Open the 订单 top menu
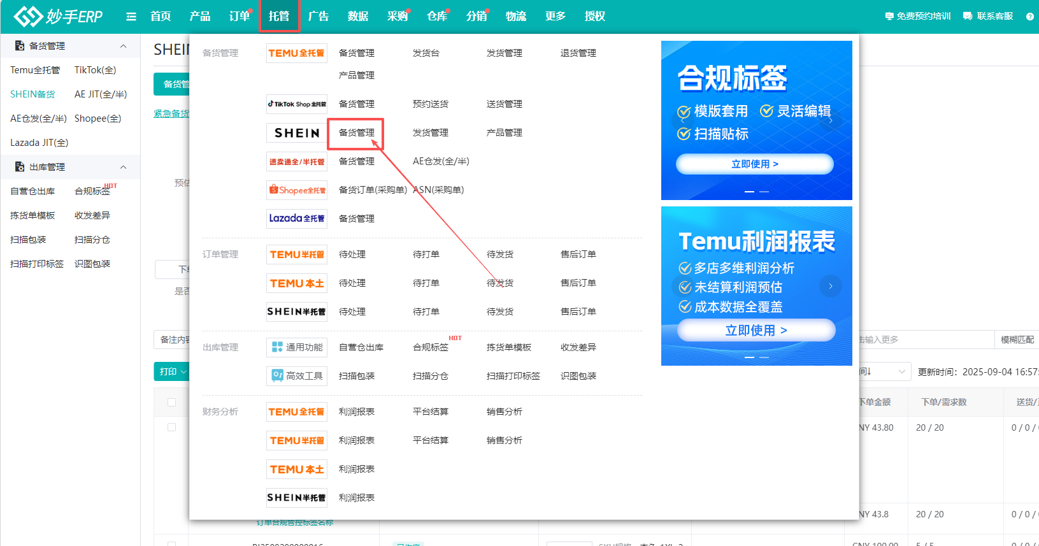The image size is (1039, 546). (x=240, y=17)
